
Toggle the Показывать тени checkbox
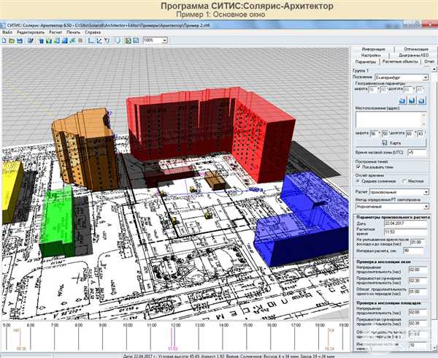click(358, 167)
